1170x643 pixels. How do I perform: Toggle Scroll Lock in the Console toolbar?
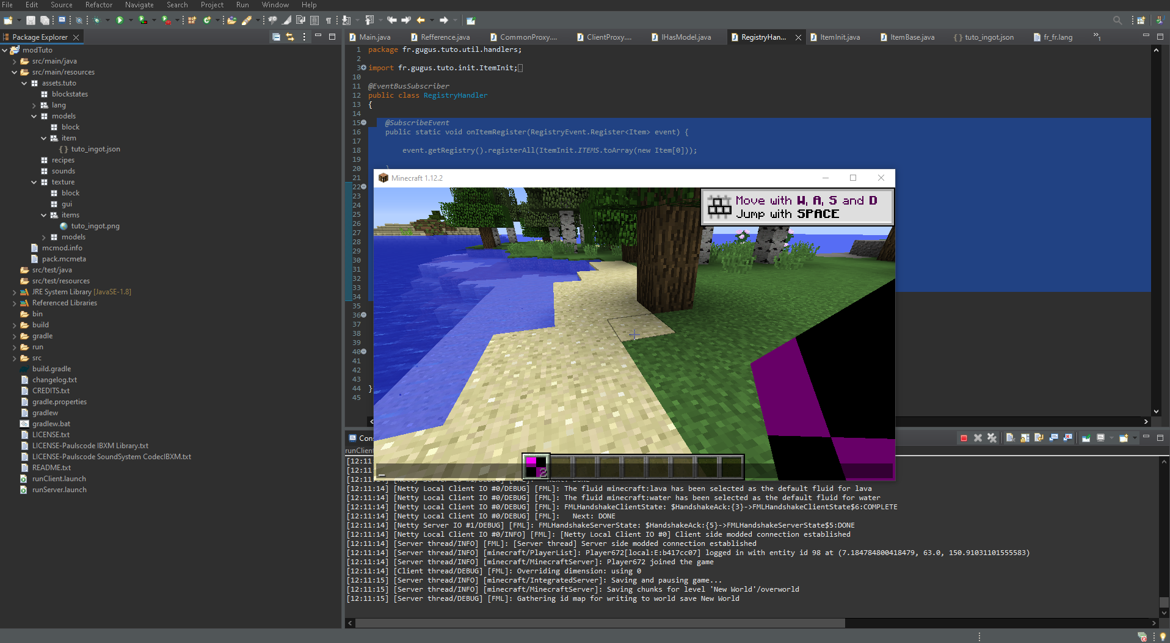tap(1025, 438)
